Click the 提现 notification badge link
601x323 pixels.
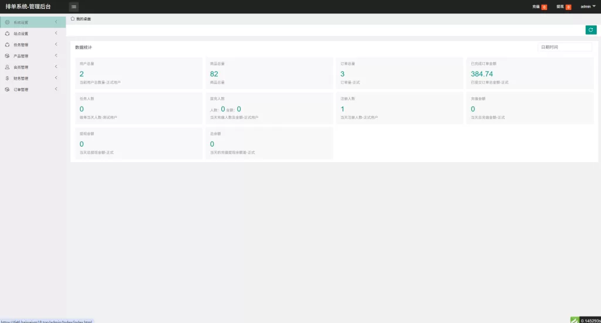563,6
